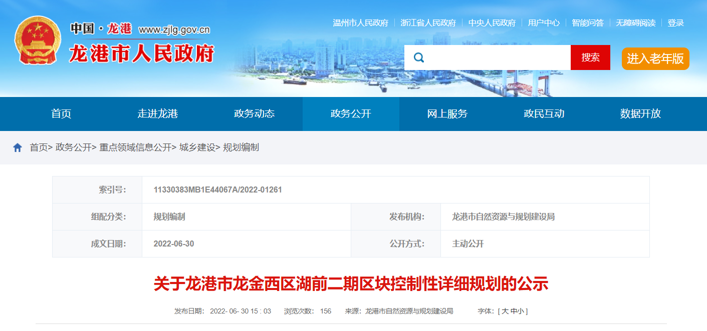Click index number 11330383MB1E44067A/2022-01261

point(218,190)
